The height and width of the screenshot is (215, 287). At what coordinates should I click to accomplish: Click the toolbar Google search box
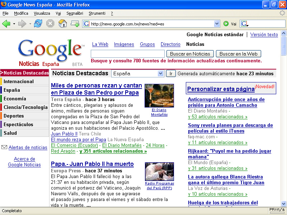(x=267, y=24)
